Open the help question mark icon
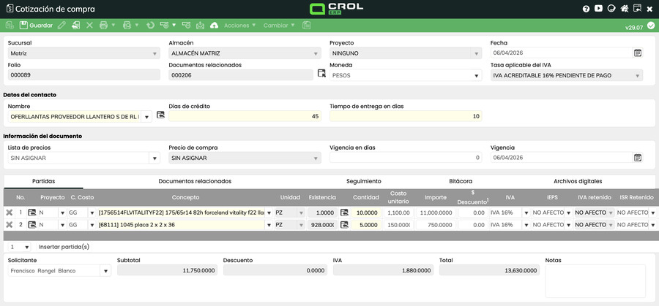Viewport: 659px width, 306px height. point(586,9)
